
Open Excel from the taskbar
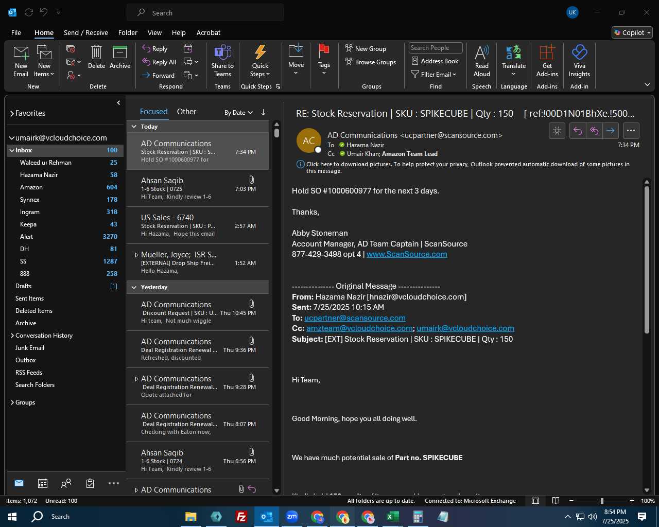[x=393, y=517]
